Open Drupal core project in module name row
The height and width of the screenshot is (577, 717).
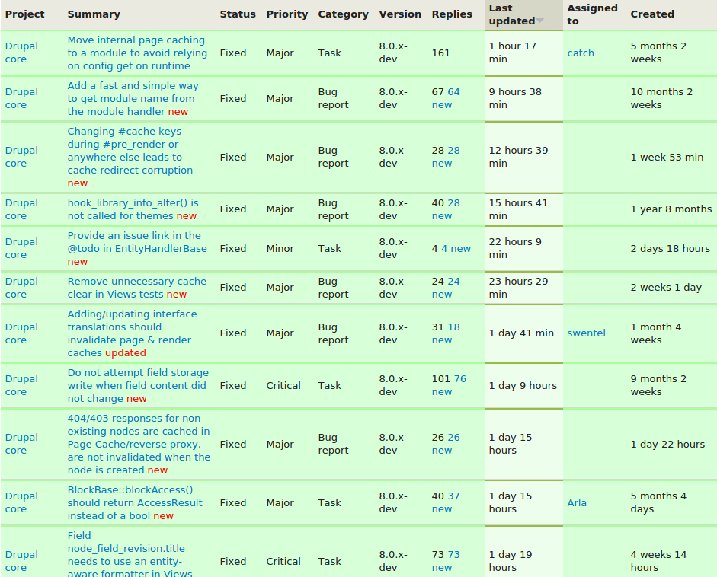click(21, 98)
